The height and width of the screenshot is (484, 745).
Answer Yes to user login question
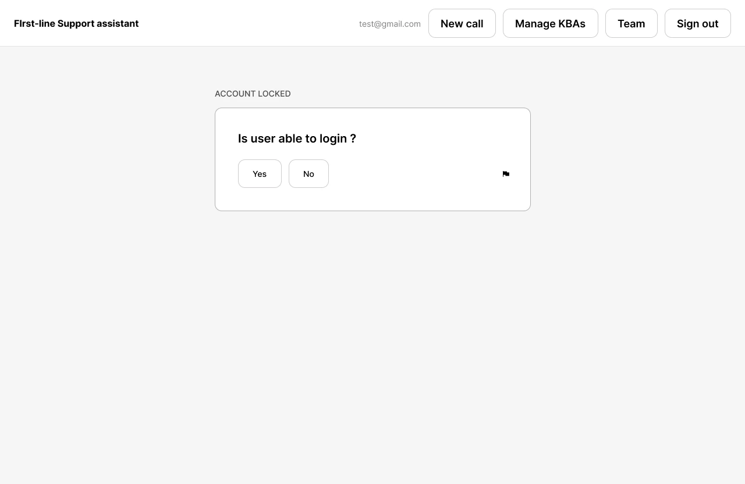[260, 174]
